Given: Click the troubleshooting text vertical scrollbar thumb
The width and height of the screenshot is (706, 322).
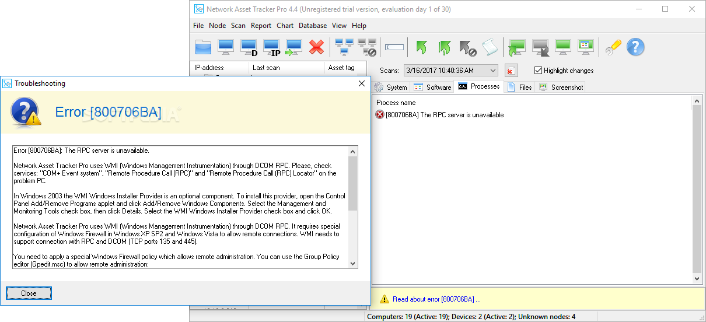Looking at the screenshot, I should point(352,183).
